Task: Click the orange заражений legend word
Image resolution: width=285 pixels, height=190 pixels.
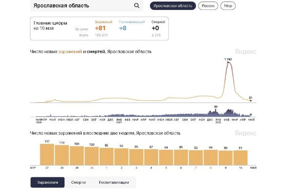Action: (70, 52)
